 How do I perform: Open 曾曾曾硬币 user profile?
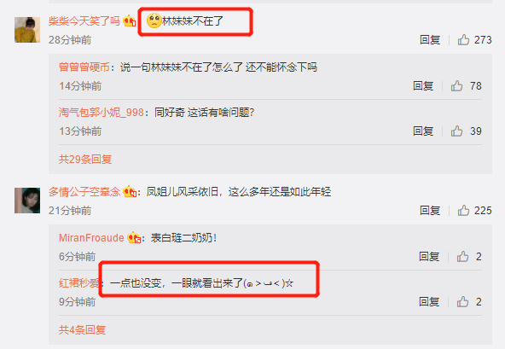click(x=84, y=67)
